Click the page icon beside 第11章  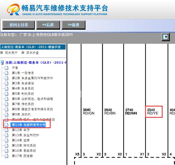(7, 125)
